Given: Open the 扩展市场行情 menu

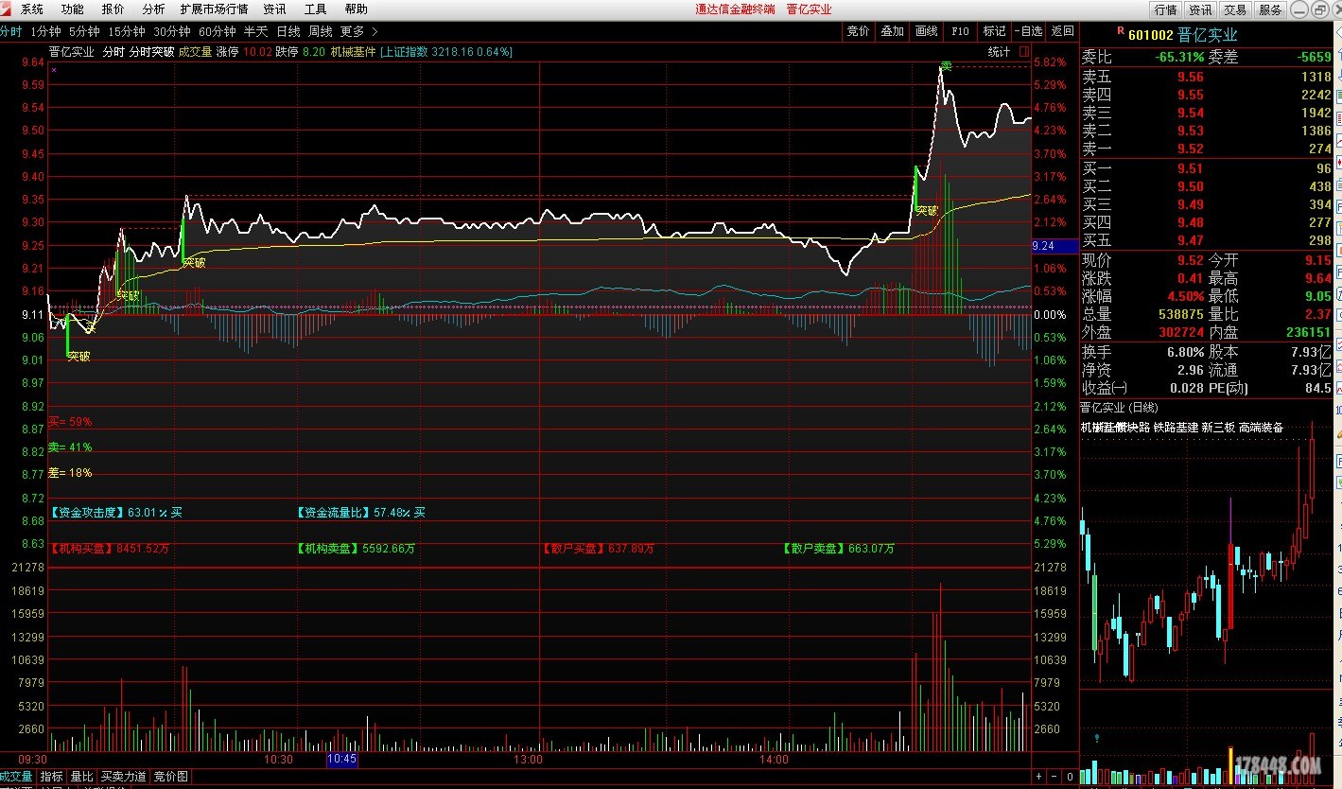Looking at the screenshot, I should [x=214, y=9].
